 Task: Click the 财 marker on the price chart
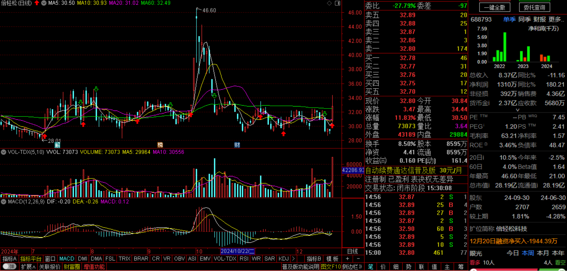(237, 145)
